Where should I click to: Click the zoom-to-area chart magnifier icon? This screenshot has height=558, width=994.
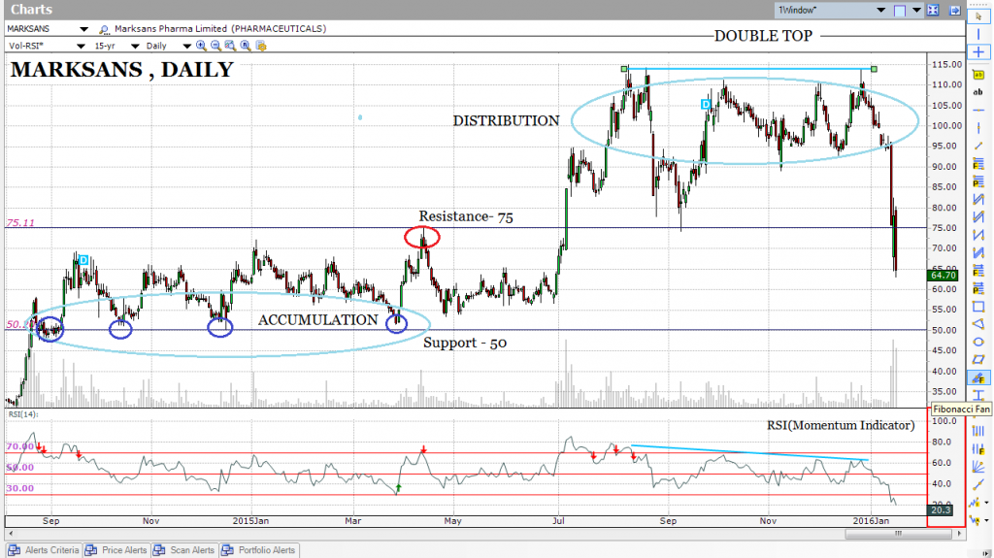coord(230,46)
